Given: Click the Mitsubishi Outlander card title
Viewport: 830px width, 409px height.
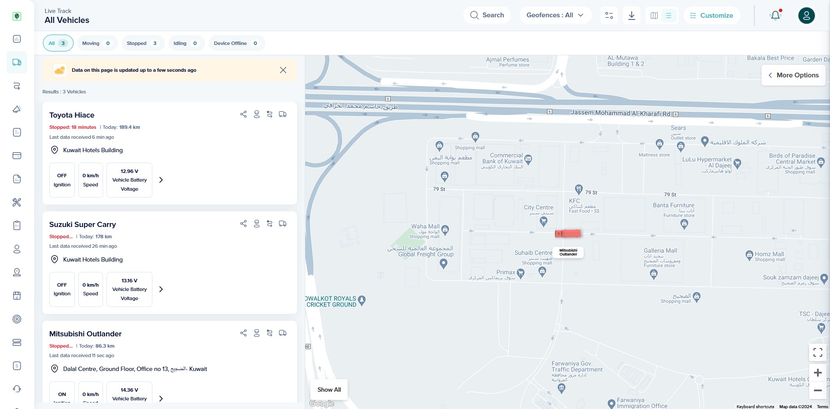Looking at the screenshot, I should coord(85,334).
